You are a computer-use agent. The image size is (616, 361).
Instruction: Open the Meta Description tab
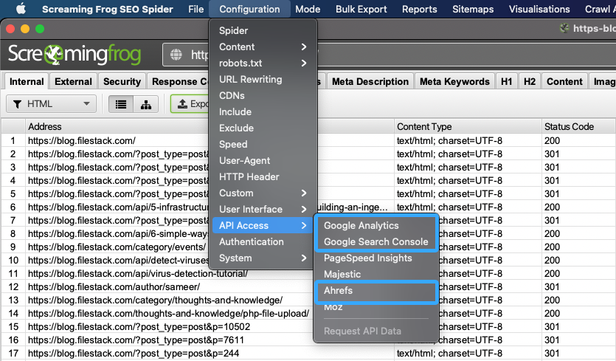click(370, 81)
